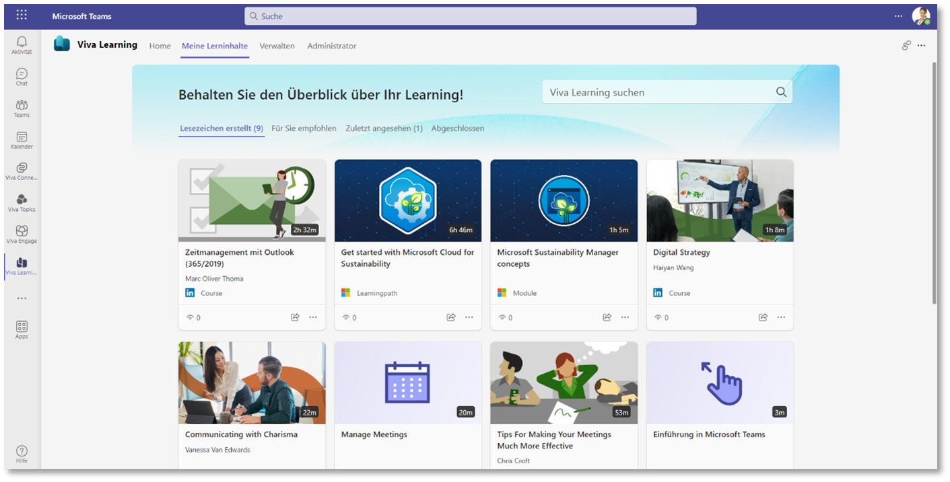Viewport: 950px width, 482px height.
Task: Open Einführung in Microsoft Teams title
Action: coord(709,434)
